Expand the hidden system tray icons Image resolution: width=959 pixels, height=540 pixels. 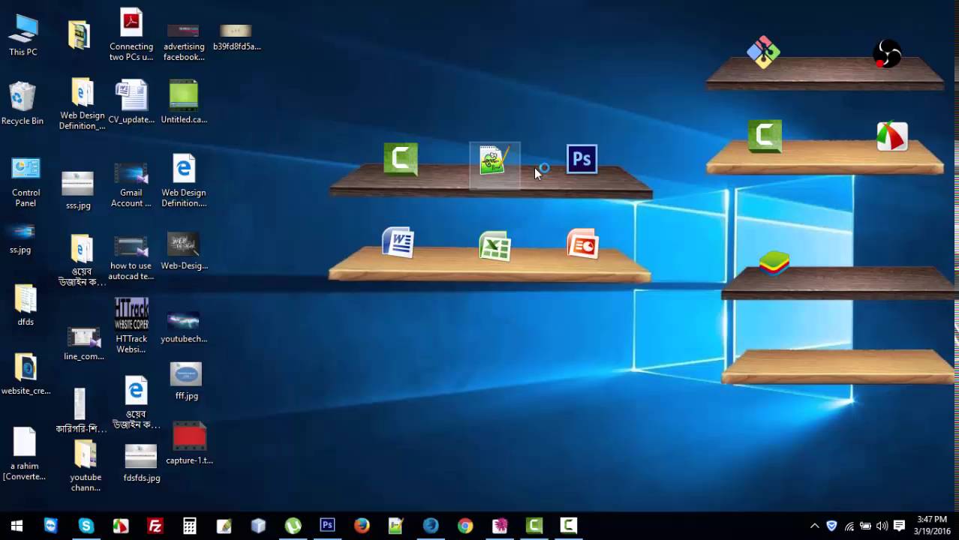coord(815,526)
